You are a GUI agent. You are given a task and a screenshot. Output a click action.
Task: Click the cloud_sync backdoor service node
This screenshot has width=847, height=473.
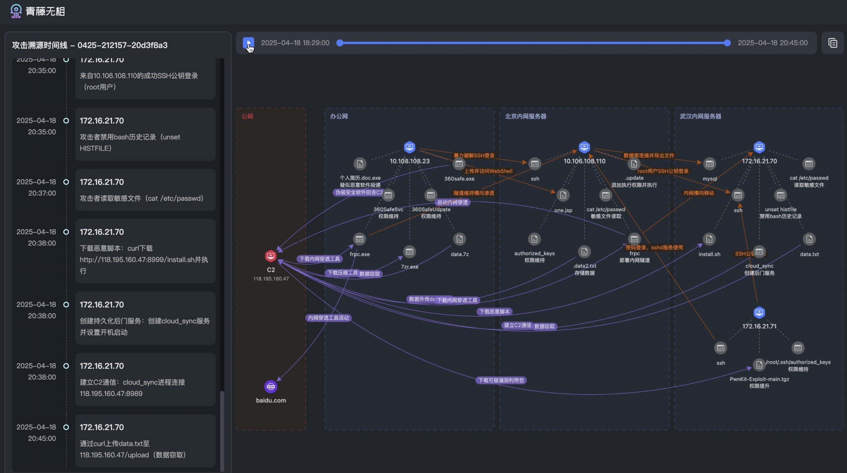759,252
